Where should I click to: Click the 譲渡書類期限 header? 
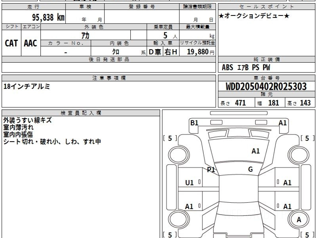(x=197, y=7)
